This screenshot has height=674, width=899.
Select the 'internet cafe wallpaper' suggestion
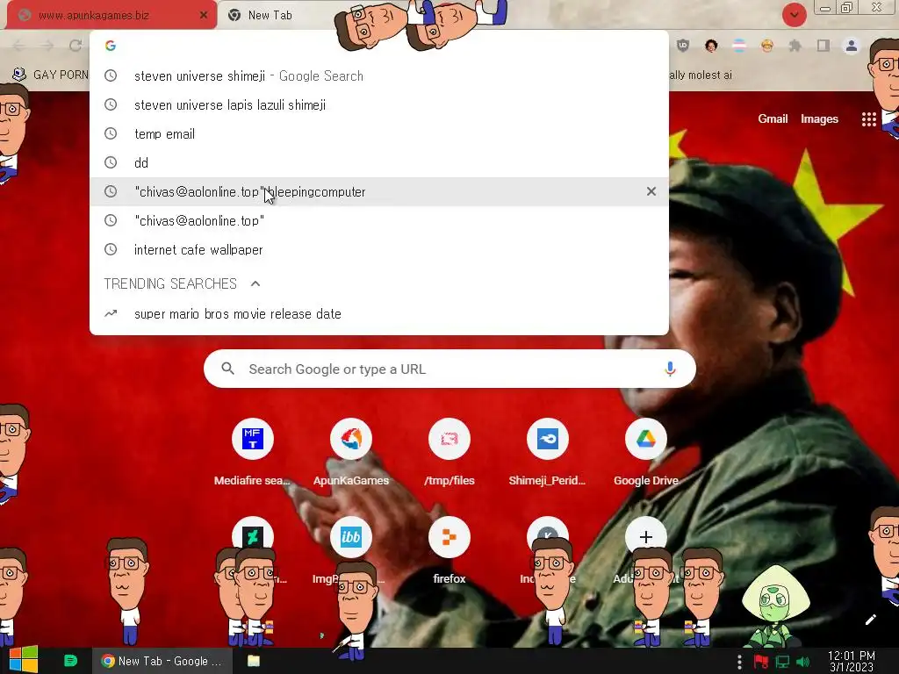tap(379, 249)
